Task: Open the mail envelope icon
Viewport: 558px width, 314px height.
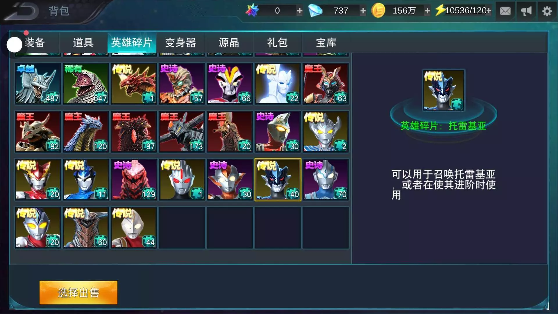Action: click(505, 11)
